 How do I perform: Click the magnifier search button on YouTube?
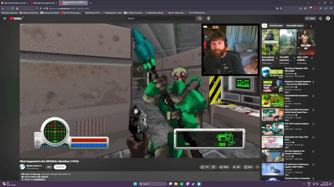pyautogui.click(x=200, y=18)
